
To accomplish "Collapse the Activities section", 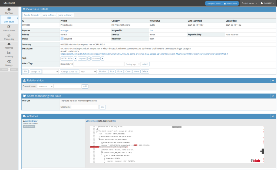I will click(x=273, y=116).
